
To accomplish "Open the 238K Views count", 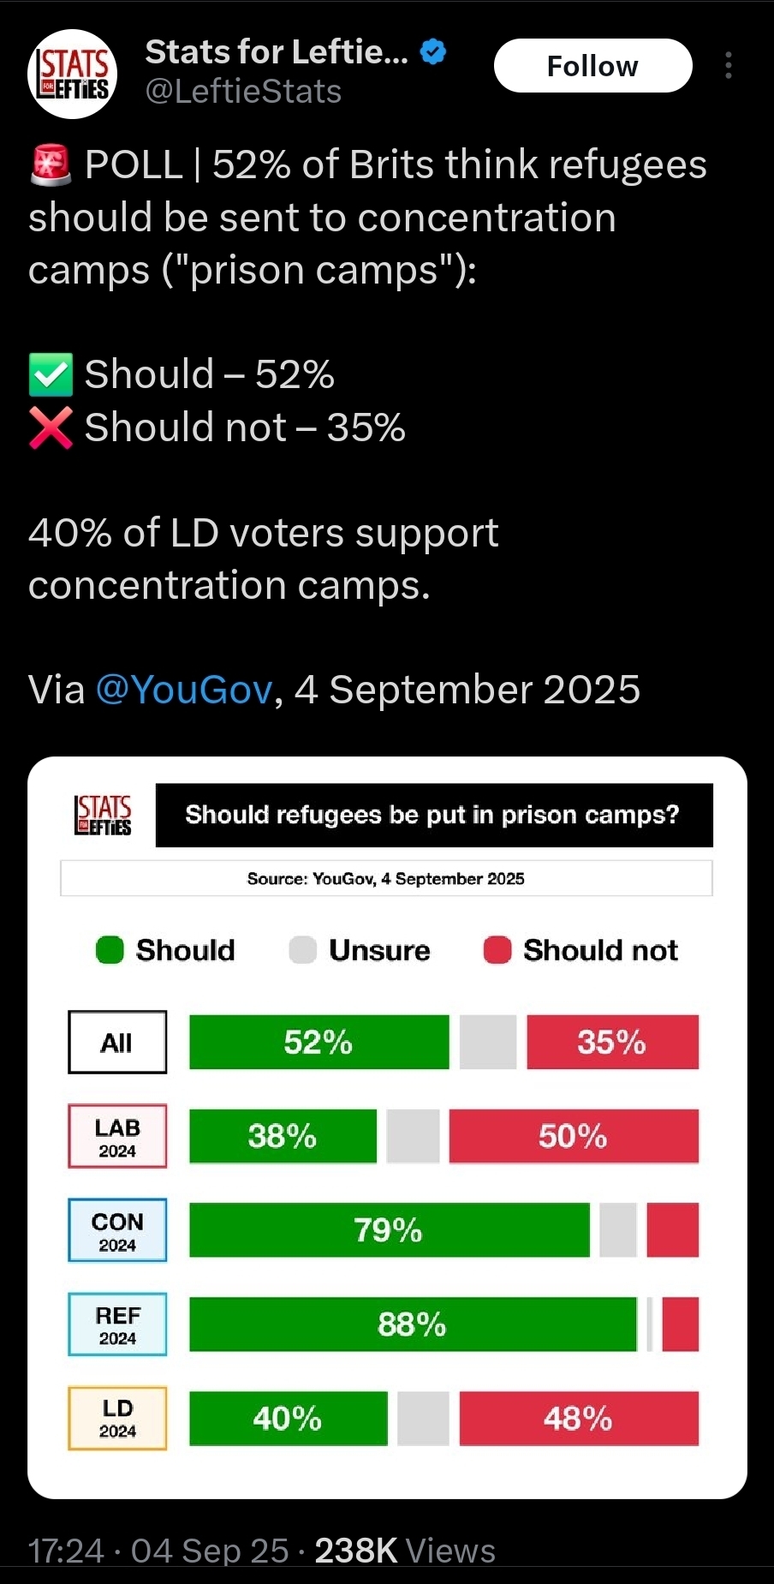I will coord(405,1551).
